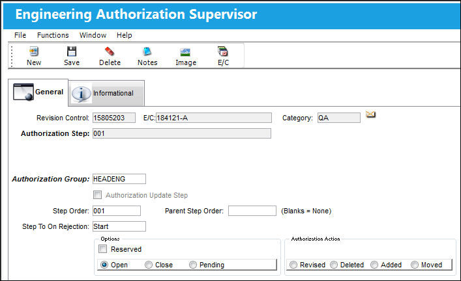Click the Step Order label

71,211
